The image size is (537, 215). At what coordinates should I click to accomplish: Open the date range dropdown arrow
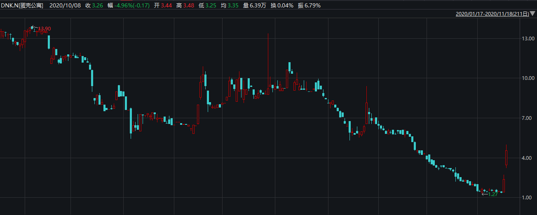532,14
